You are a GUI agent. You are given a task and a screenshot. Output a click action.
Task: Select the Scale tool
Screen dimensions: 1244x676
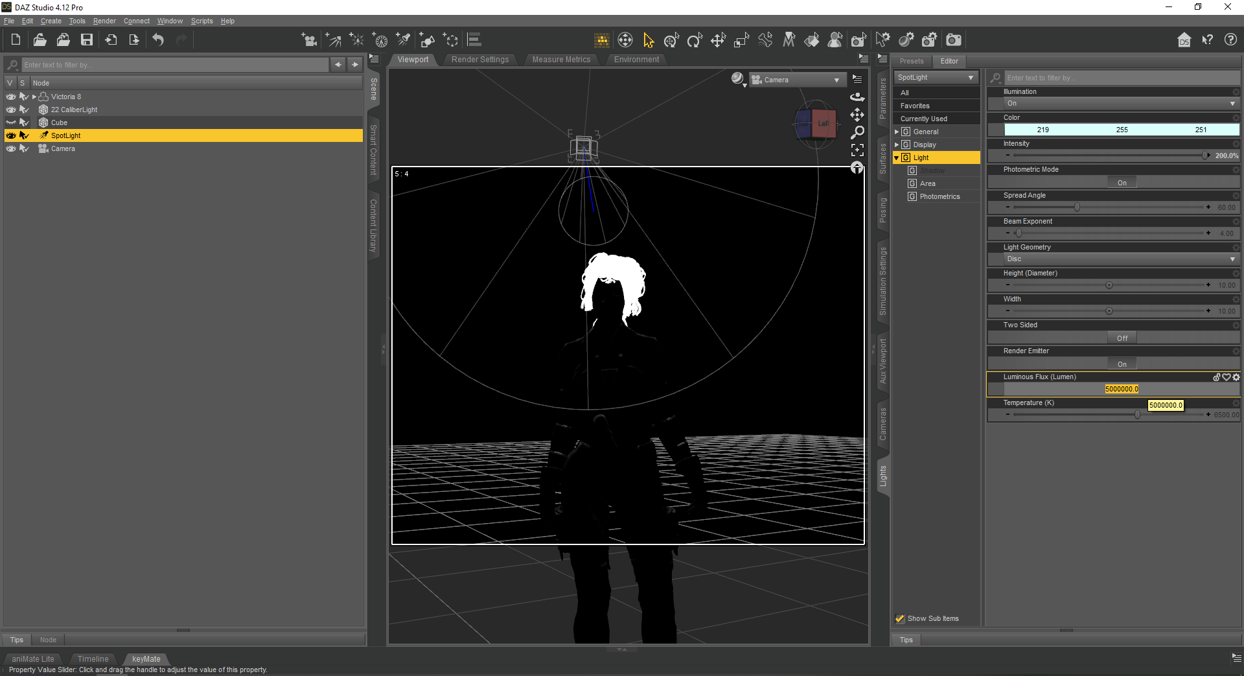pyautogui.click(x=741, y=41)
